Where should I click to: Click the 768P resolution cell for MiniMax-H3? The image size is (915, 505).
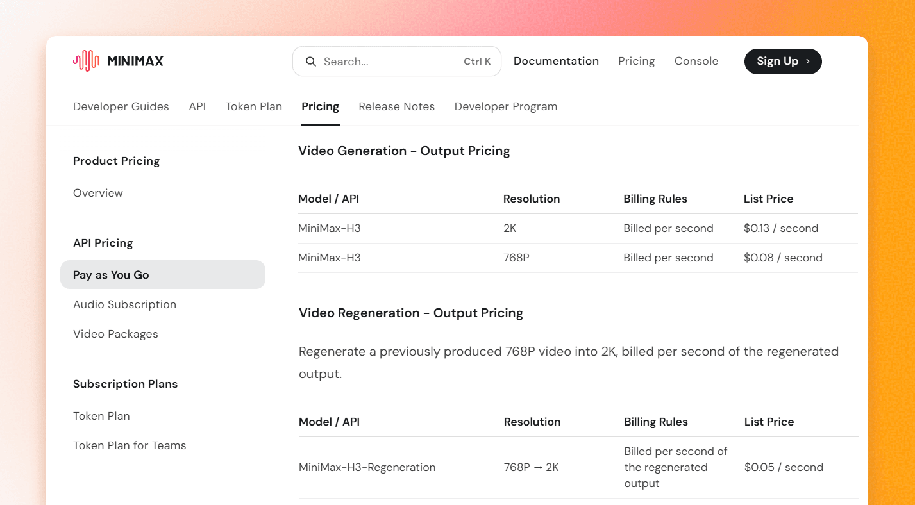tap(516, 258)
